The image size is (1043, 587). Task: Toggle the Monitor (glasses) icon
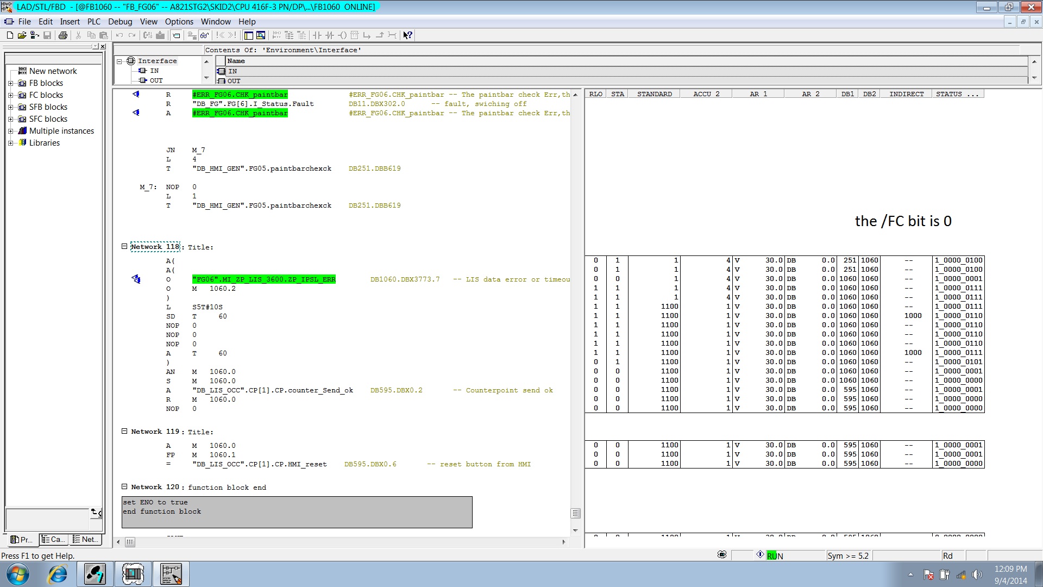(x=204, y=35)
